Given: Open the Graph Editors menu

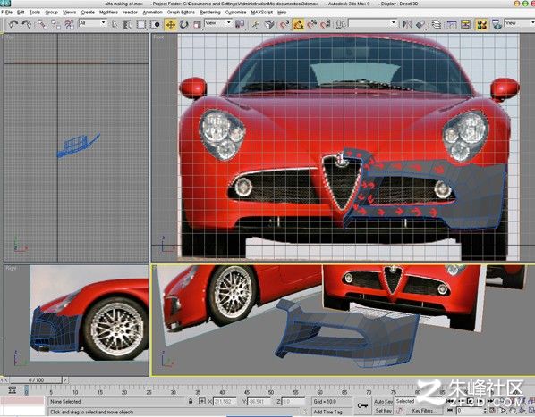Looking at the screenshot, I should tap(181, 13).
